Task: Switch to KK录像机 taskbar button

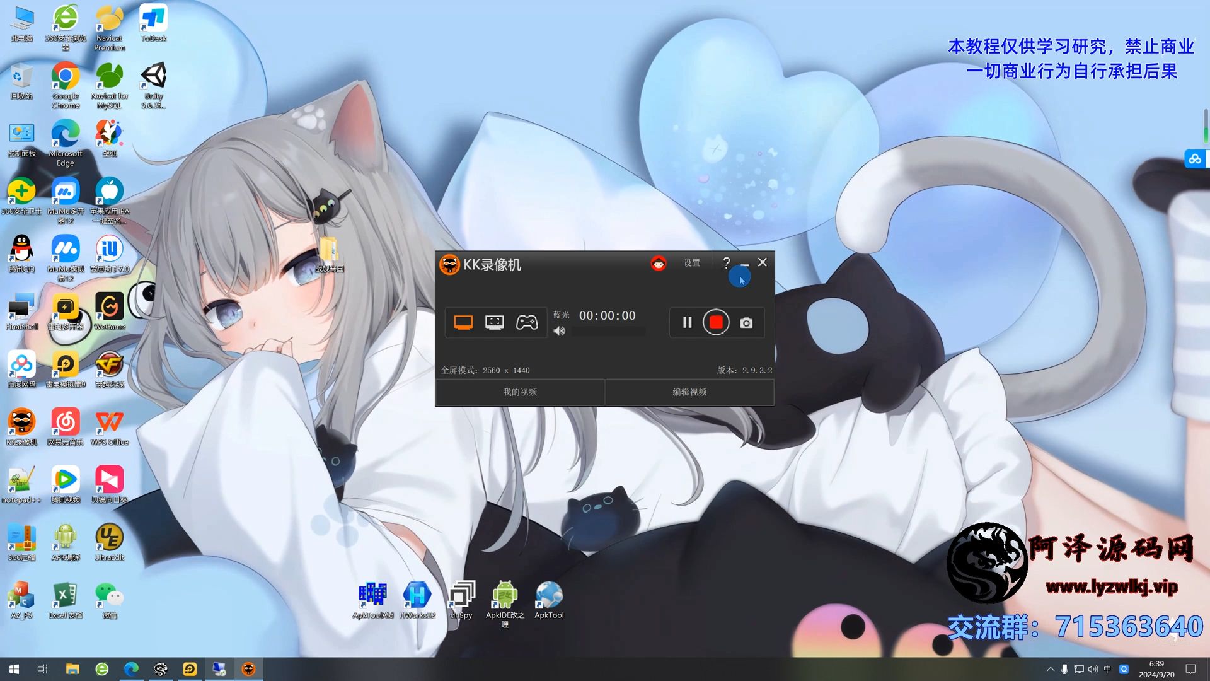Action: [x=249, y=669]
